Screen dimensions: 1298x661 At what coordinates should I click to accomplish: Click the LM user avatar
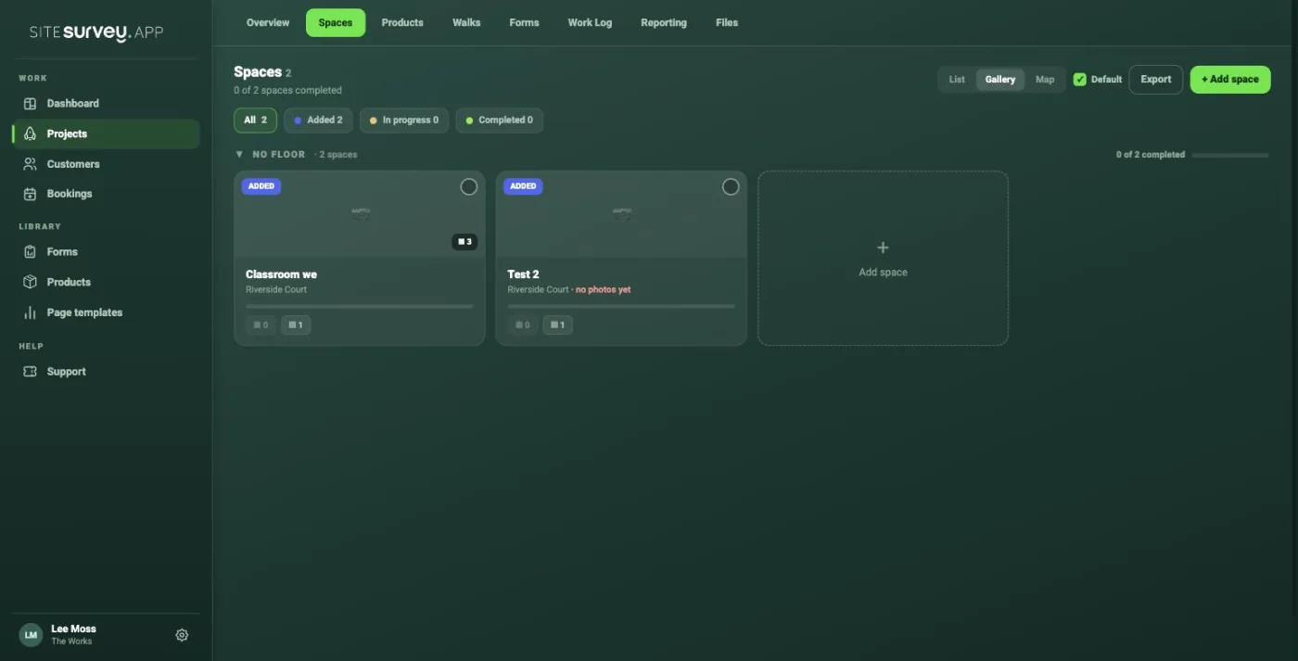tap(31, 635)
